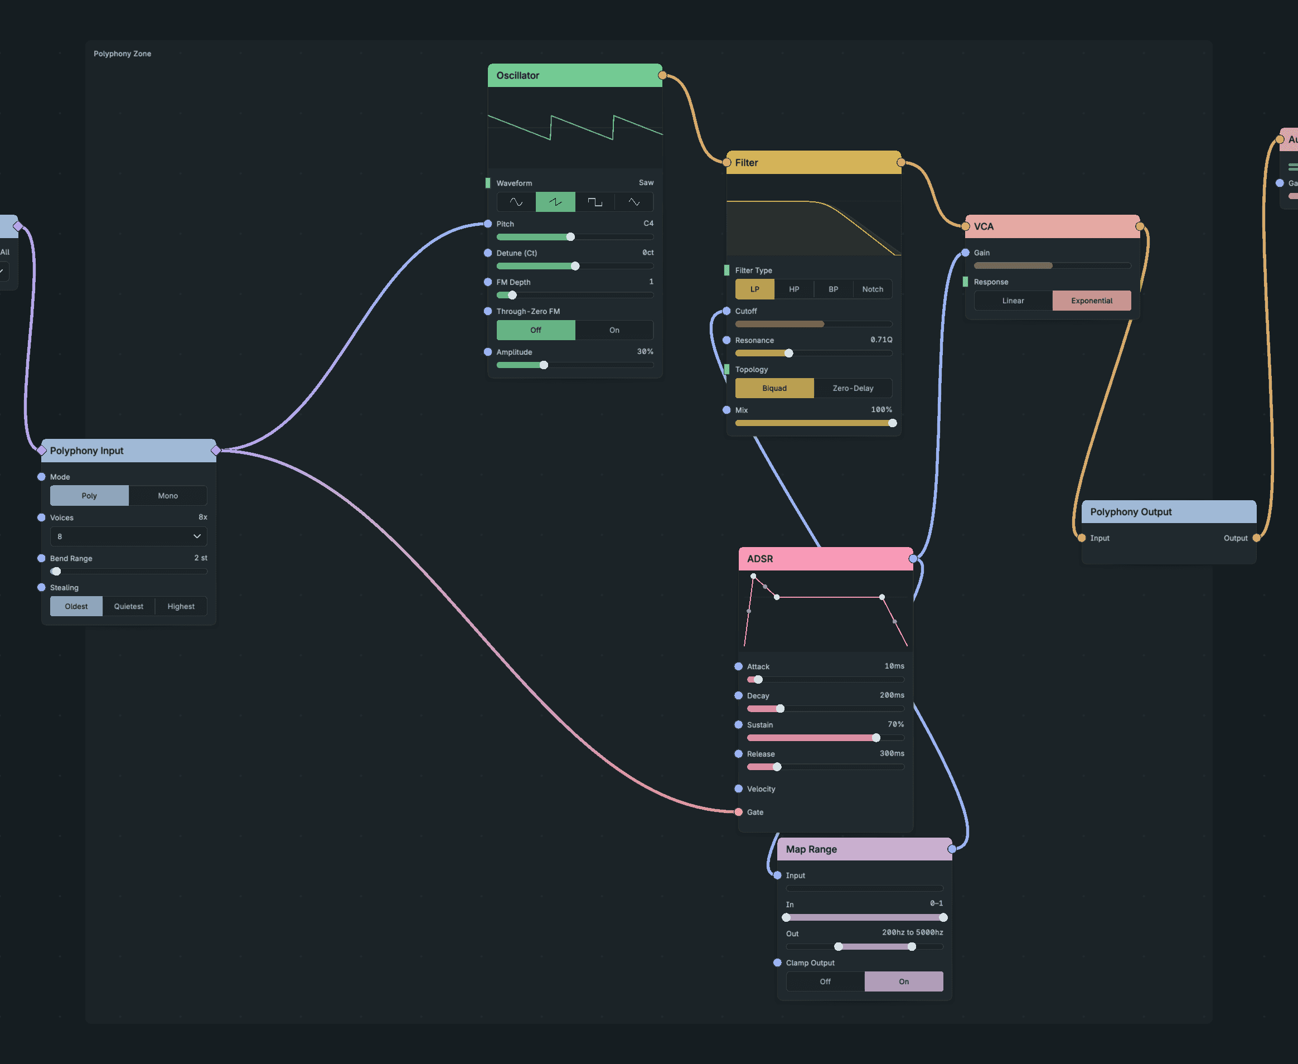Turn Through-Zero FM On

point(614,330)
